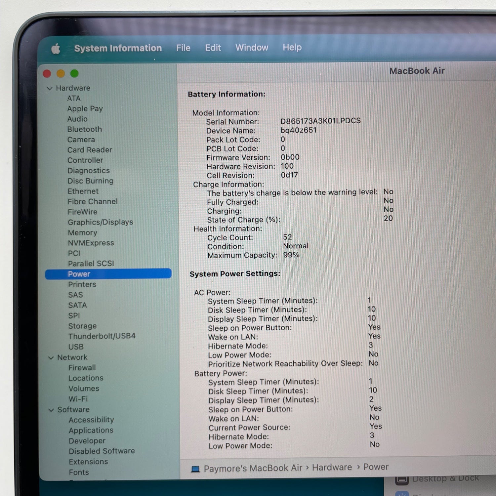Select Diagnostics in the sidebar
Viewport: 496px width, 496px height.
point(89,171)
